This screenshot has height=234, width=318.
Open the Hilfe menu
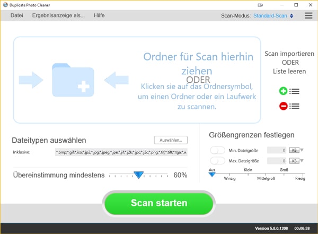pos(99,16)
